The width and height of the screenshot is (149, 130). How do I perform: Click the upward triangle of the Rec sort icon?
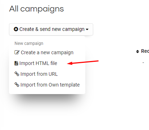click(137, 51)
